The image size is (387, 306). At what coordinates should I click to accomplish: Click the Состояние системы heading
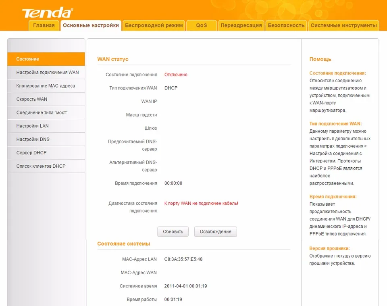(124, 244)
